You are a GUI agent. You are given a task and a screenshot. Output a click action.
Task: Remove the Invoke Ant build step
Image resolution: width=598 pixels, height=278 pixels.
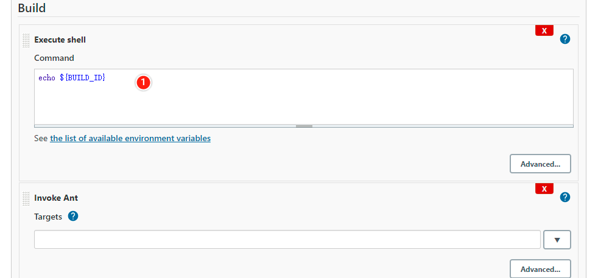(x=544, y=189)
